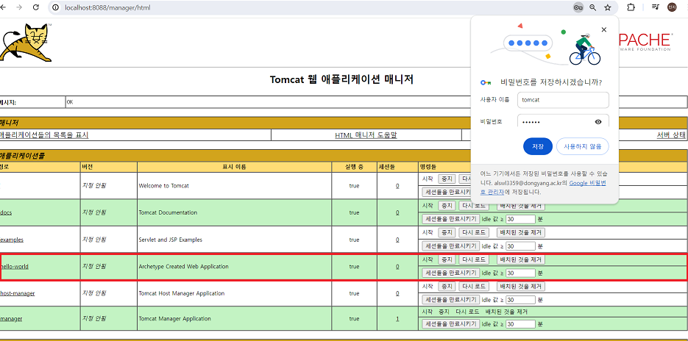Open the zoom magnifier icon
The image size is (688, 341).
point(593,7)
